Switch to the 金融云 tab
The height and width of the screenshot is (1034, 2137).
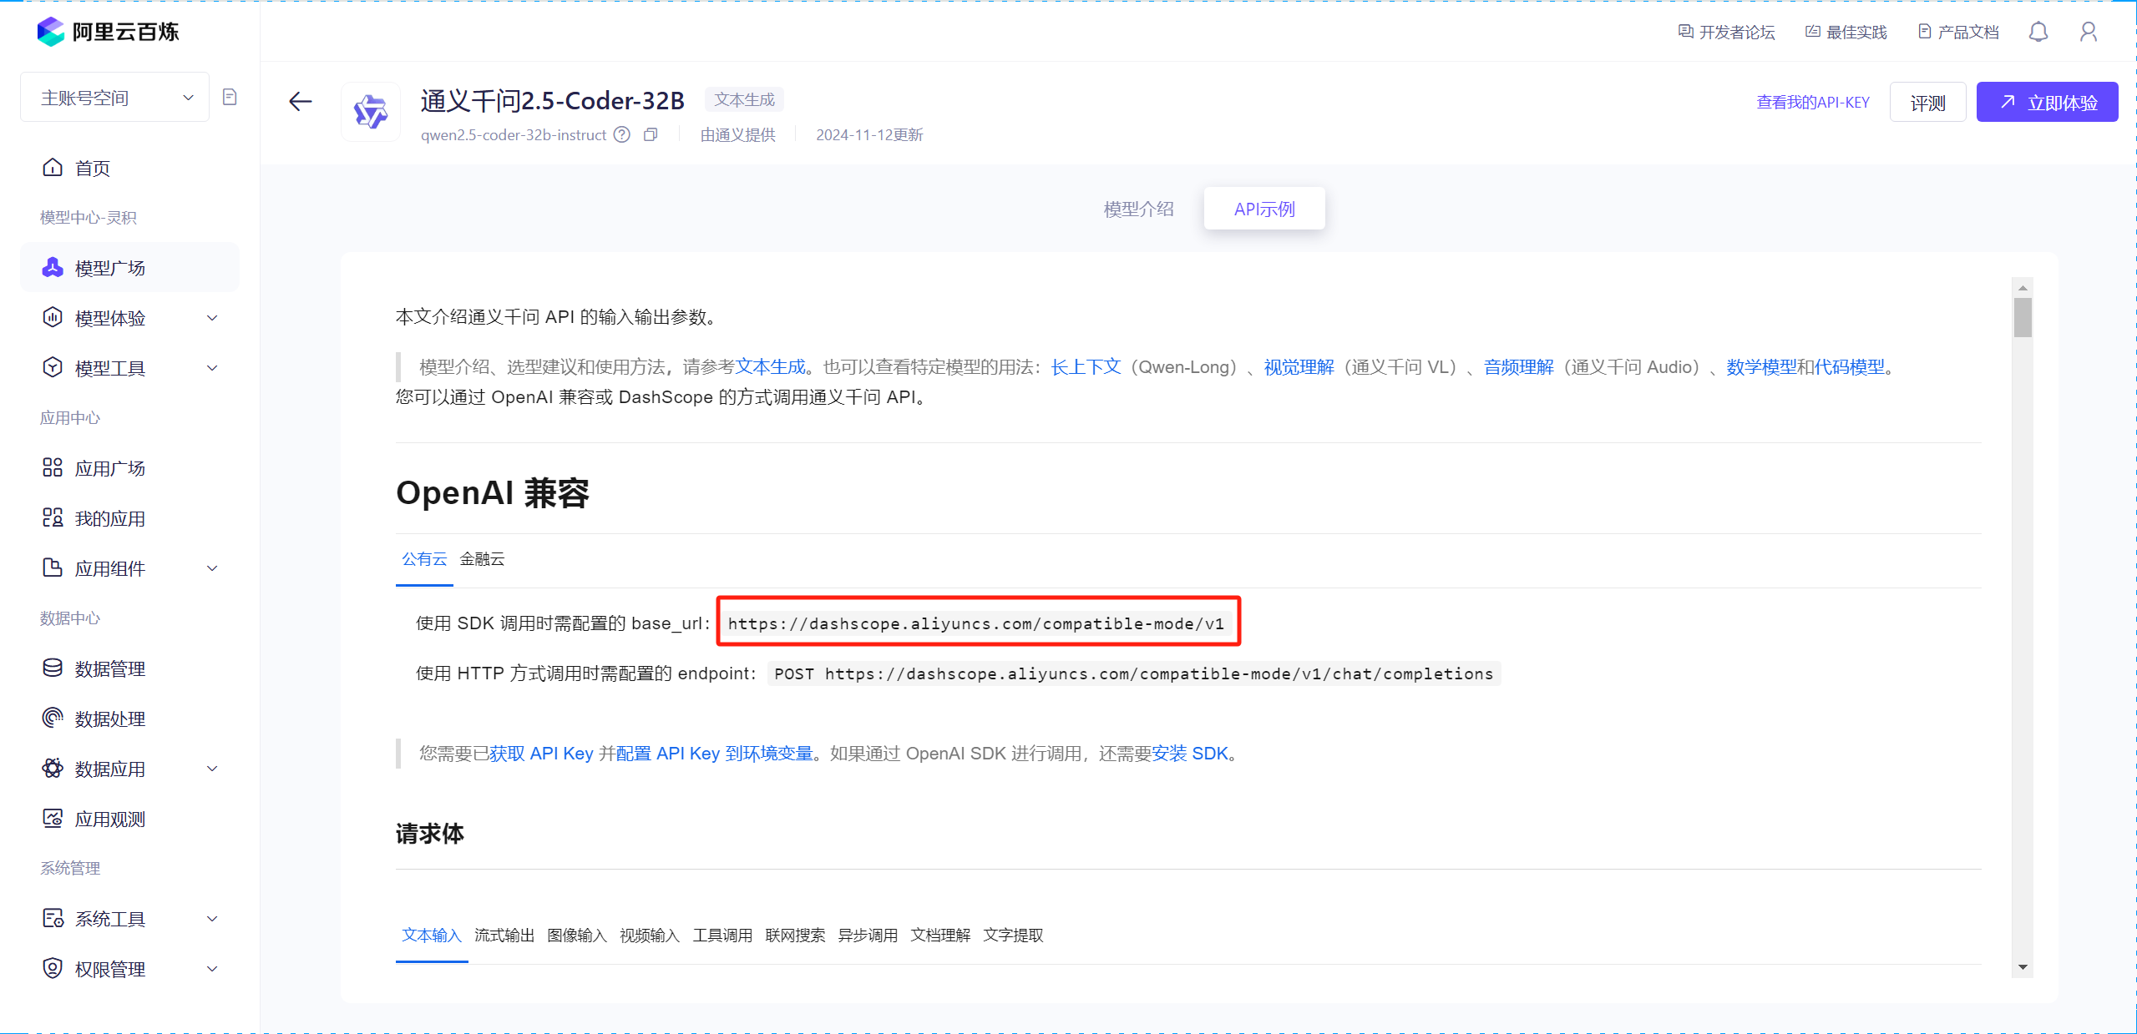pyautogui.click(x=482, y=559)
